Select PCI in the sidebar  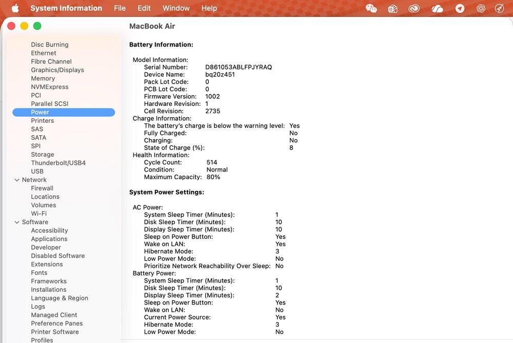tap(36, 95)
